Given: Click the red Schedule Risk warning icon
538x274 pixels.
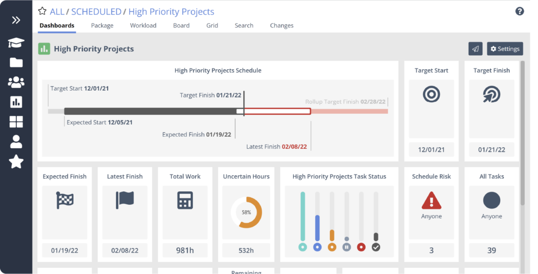Looking at the screenshot, I should (431, 201).
